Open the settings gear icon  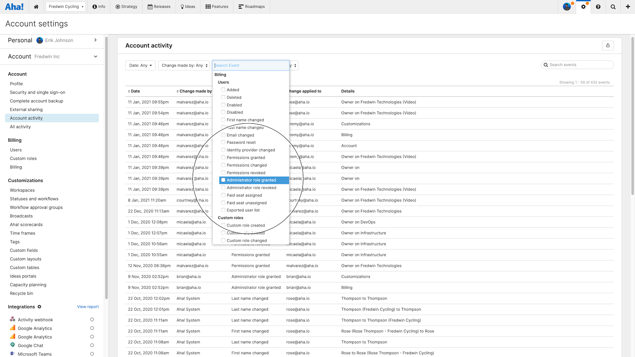[583, 7]
